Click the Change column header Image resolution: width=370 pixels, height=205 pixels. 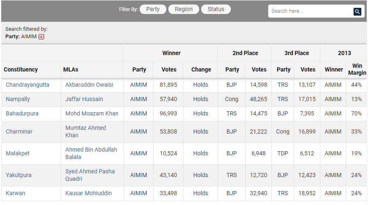(x=201, y=69)
